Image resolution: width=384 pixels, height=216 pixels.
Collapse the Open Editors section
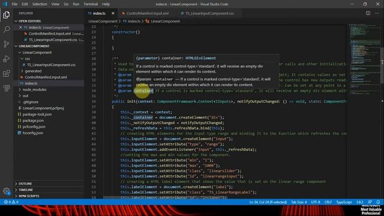[16, 22]
